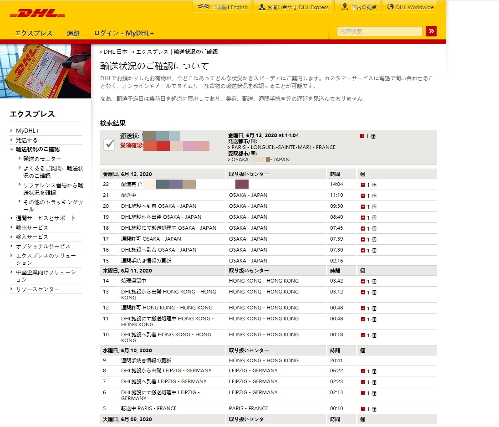Open the エクスプレス top navigation menu

34,33
